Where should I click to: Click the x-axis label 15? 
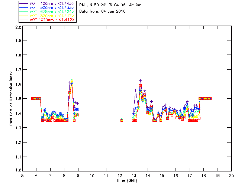(162, 176)
